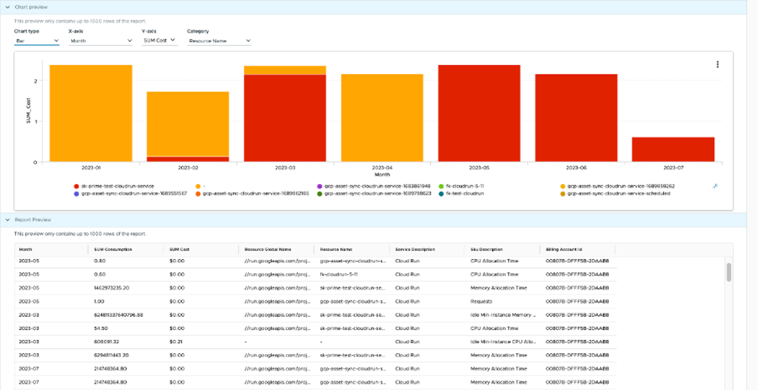The height and width of the screenshot is (390, 758).
Task: Open the chart options kebab menu
Action: (717, 64)
